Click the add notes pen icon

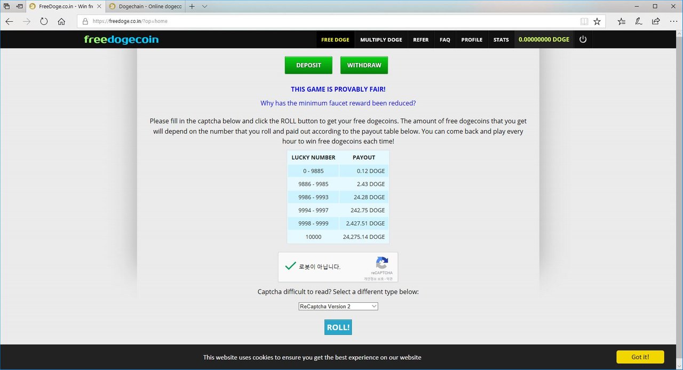(639, 21)
